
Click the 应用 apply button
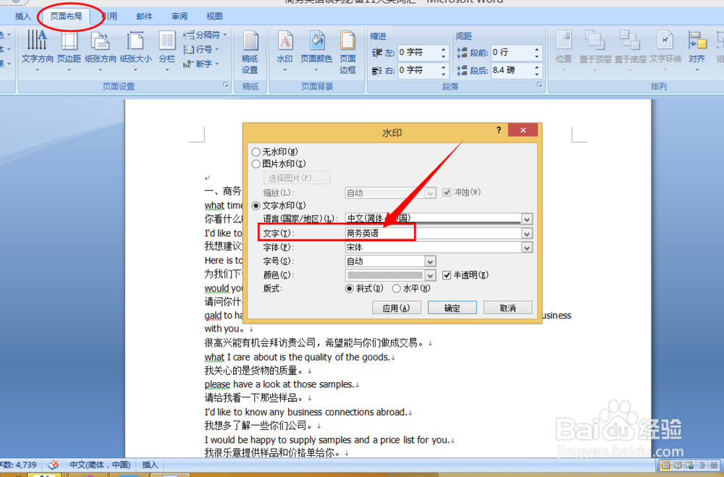tap(396, 308)
